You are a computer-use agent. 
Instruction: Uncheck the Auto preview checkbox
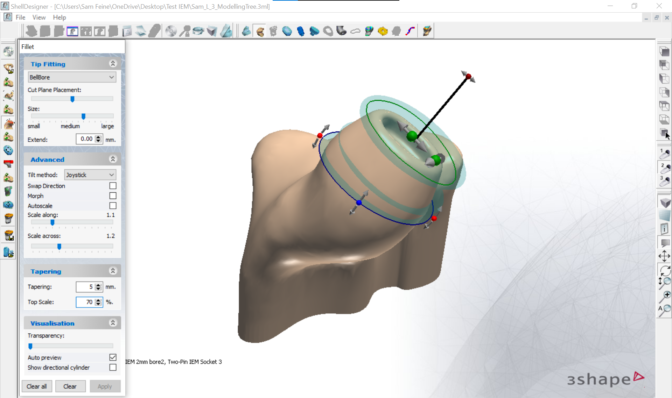(x=113, y=357)
